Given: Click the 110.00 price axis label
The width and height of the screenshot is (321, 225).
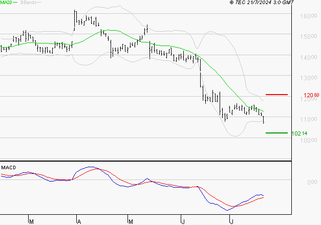Looking at the screenshot, I should pos(309,119).
